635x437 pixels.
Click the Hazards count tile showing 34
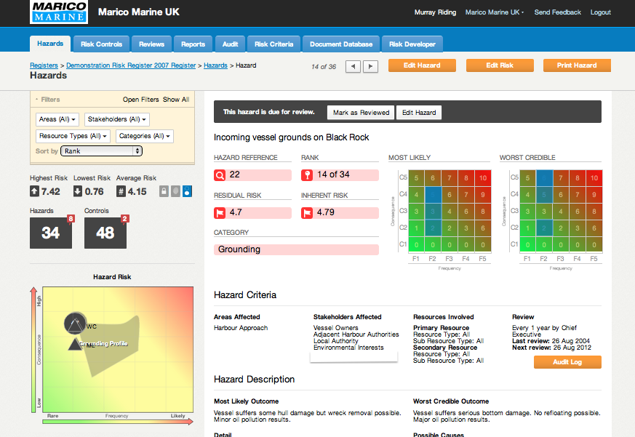pyautogui.click(x=50, y=233)
